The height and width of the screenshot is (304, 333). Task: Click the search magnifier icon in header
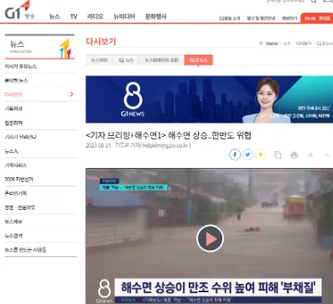(x=314, y=2)
